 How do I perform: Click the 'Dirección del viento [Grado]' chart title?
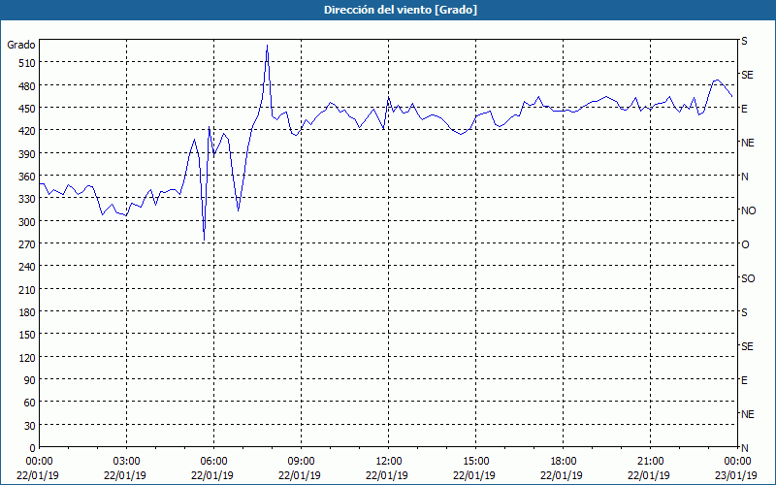tap(401, 10)
